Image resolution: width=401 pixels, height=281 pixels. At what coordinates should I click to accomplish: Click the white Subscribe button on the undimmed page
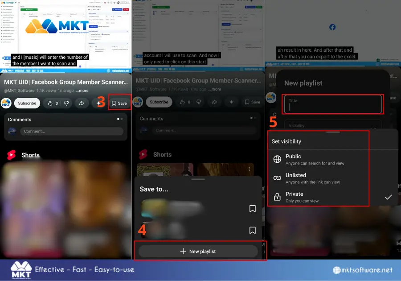pos(27,103)
